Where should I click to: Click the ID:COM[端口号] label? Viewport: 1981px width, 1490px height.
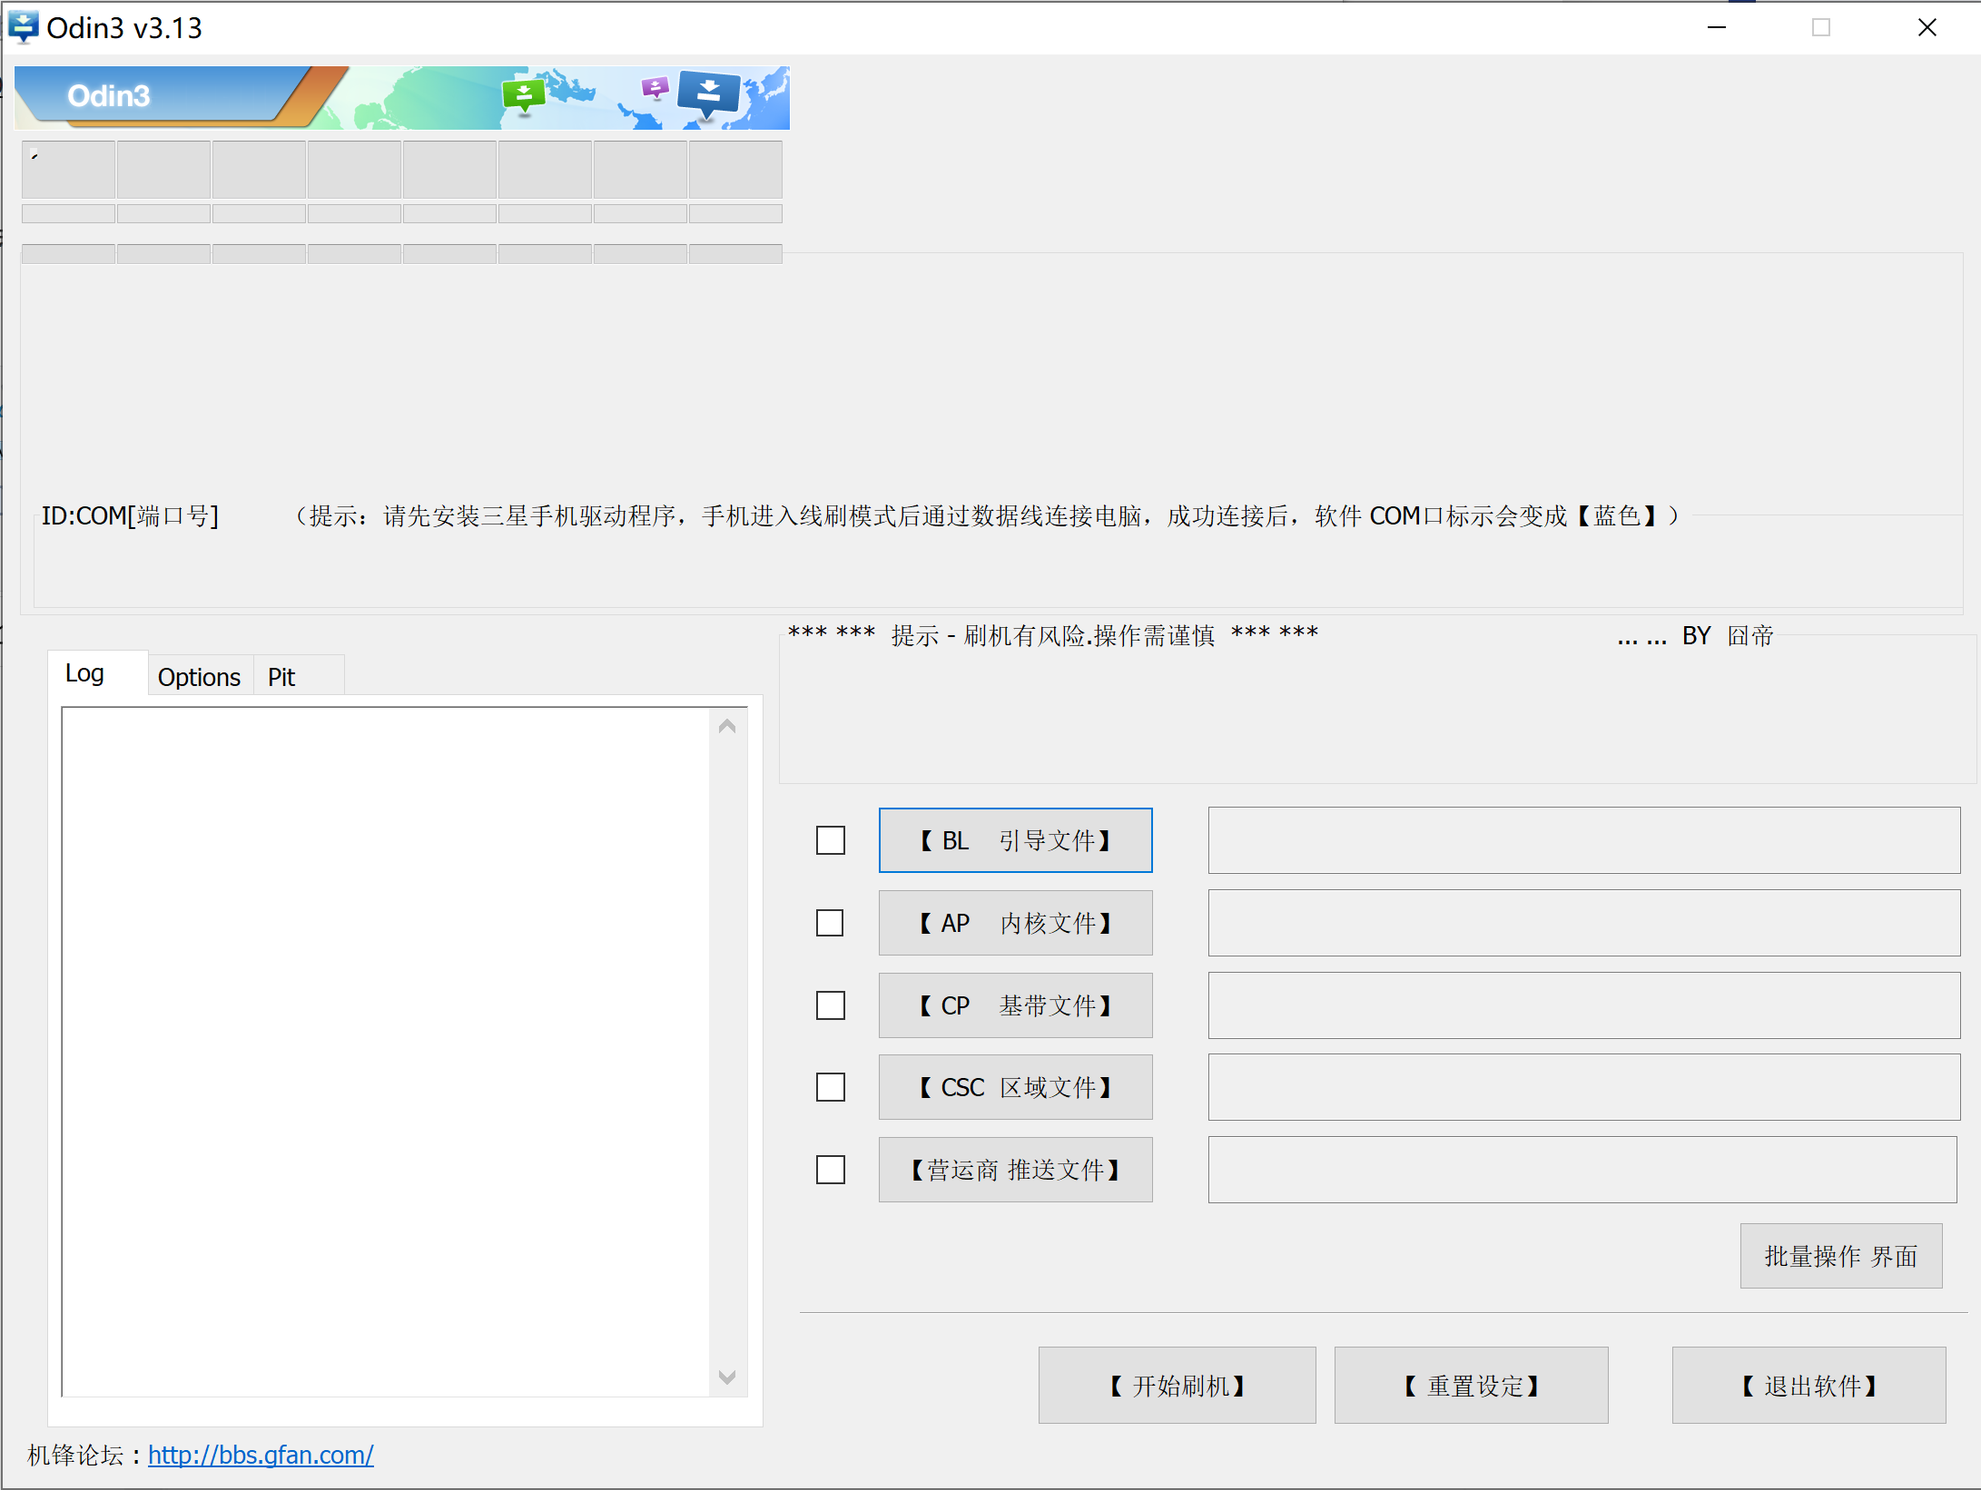tap(130, 515)
